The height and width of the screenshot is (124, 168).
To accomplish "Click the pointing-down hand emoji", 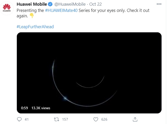I will [32, 16].
